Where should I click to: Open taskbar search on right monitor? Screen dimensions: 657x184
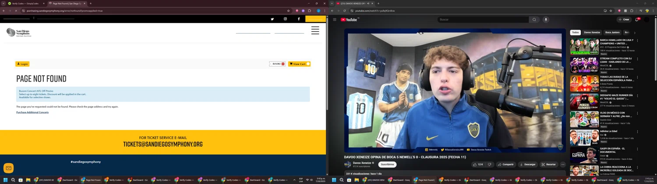coord(342,180)
